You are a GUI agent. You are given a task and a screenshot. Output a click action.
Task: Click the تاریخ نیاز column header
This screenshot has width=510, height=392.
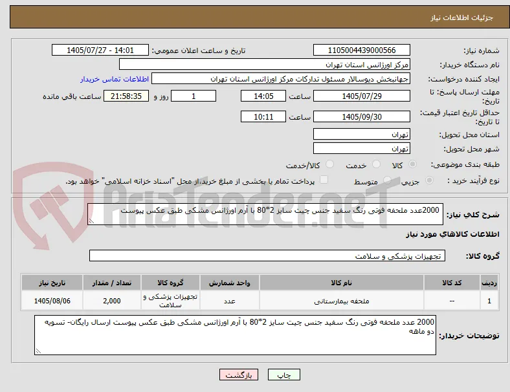click(x=52, y=283)
